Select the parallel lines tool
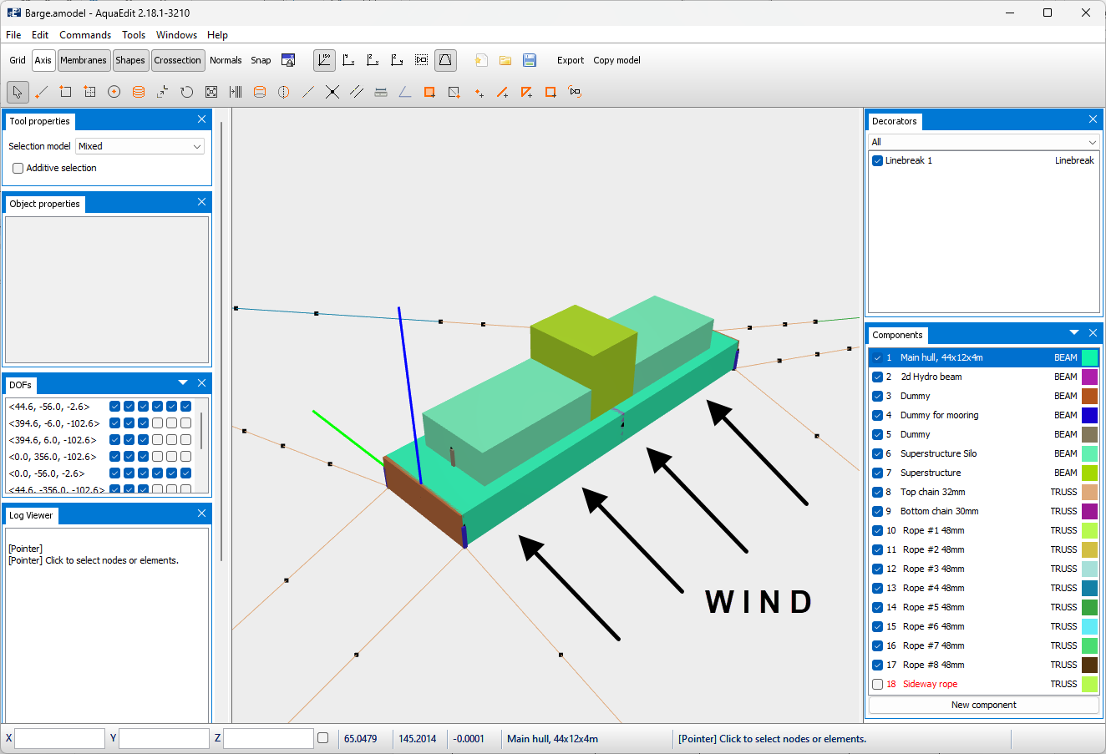The width and height of the screenshot is (1106, 754). click(357, 92)
